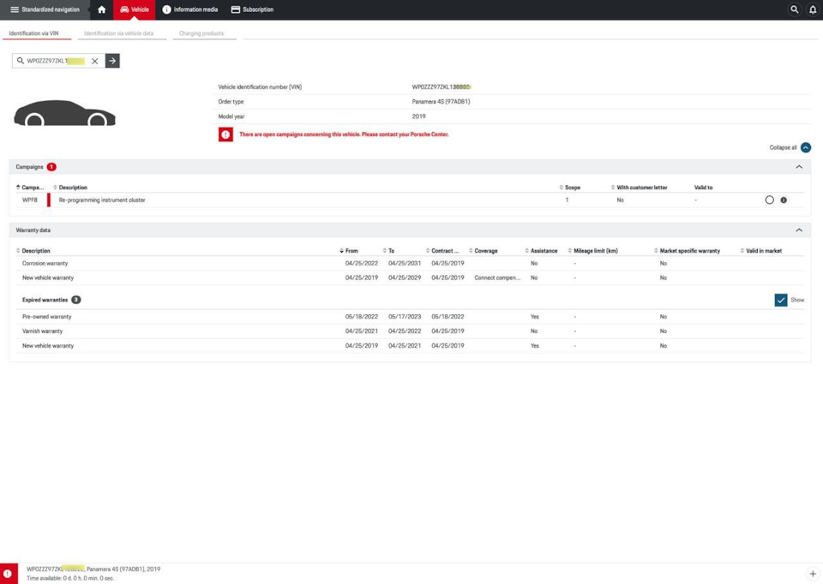
Task: Submit VIN search with arrow button
Action: click(x=112, y=61)
